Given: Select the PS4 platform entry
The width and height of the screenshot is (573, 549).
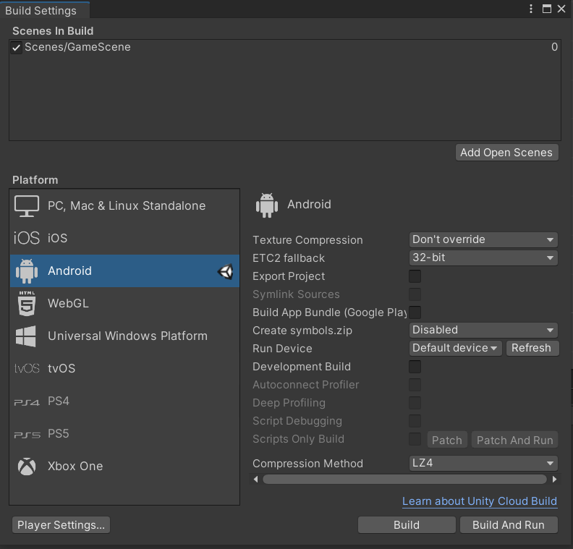Looking at the screenshot, I should [x=124, y=401].
